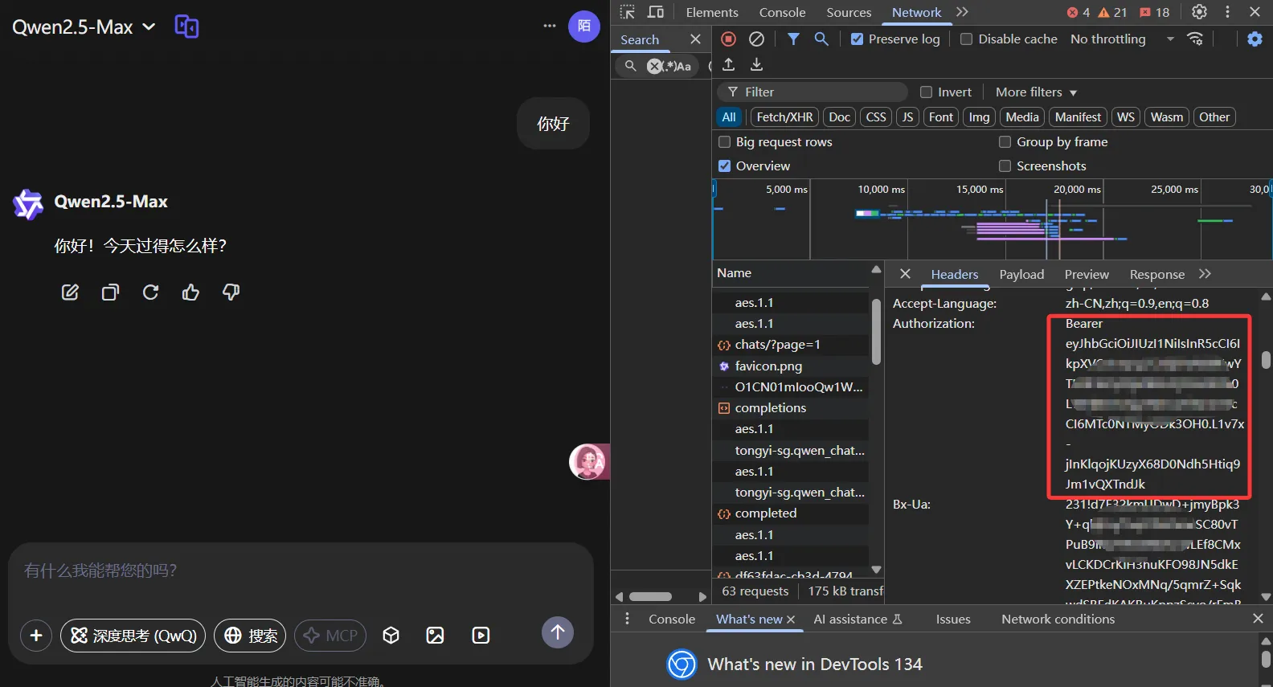Close the request details pane

905,274
